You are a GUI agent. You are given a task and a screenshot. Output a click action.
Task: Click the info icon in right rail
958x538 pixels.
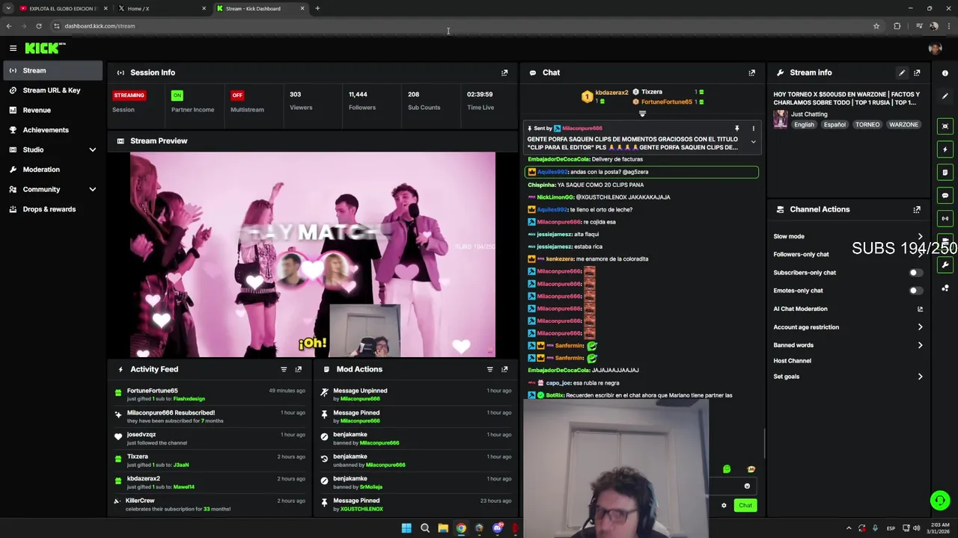pos(945,73)
